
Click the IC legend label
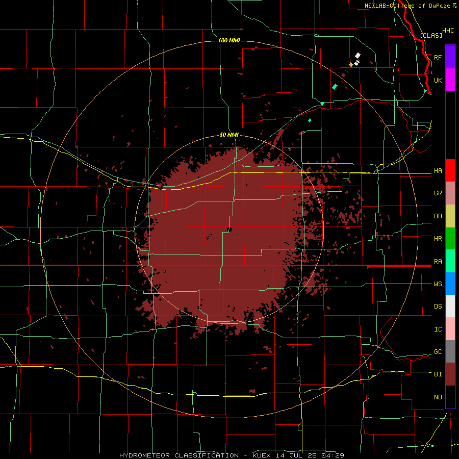click(x=438, y=329)
